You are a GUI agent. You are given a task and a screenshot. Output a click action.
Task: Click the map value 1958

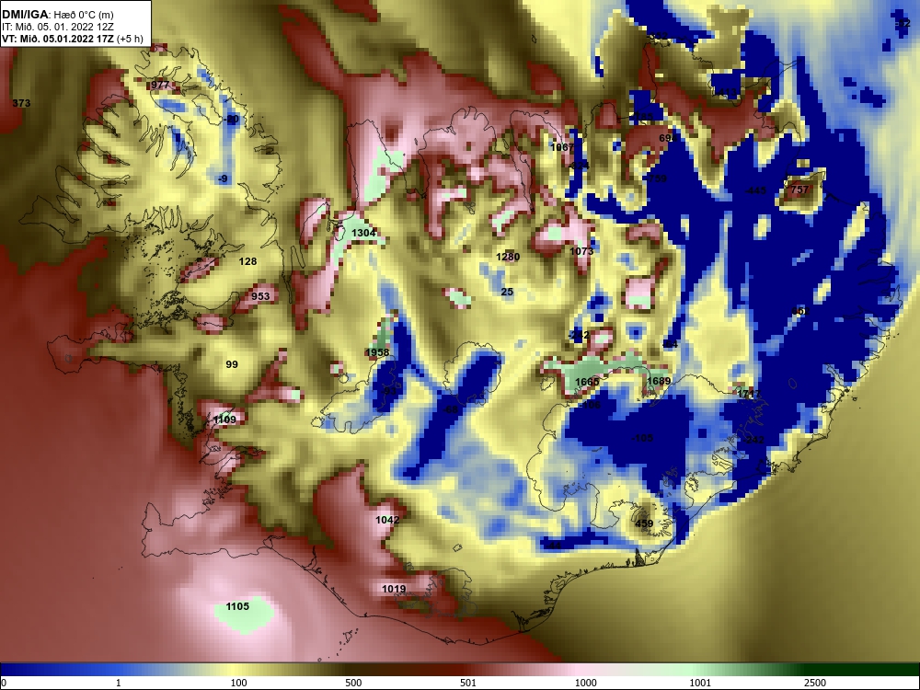[x=377, y=352]
